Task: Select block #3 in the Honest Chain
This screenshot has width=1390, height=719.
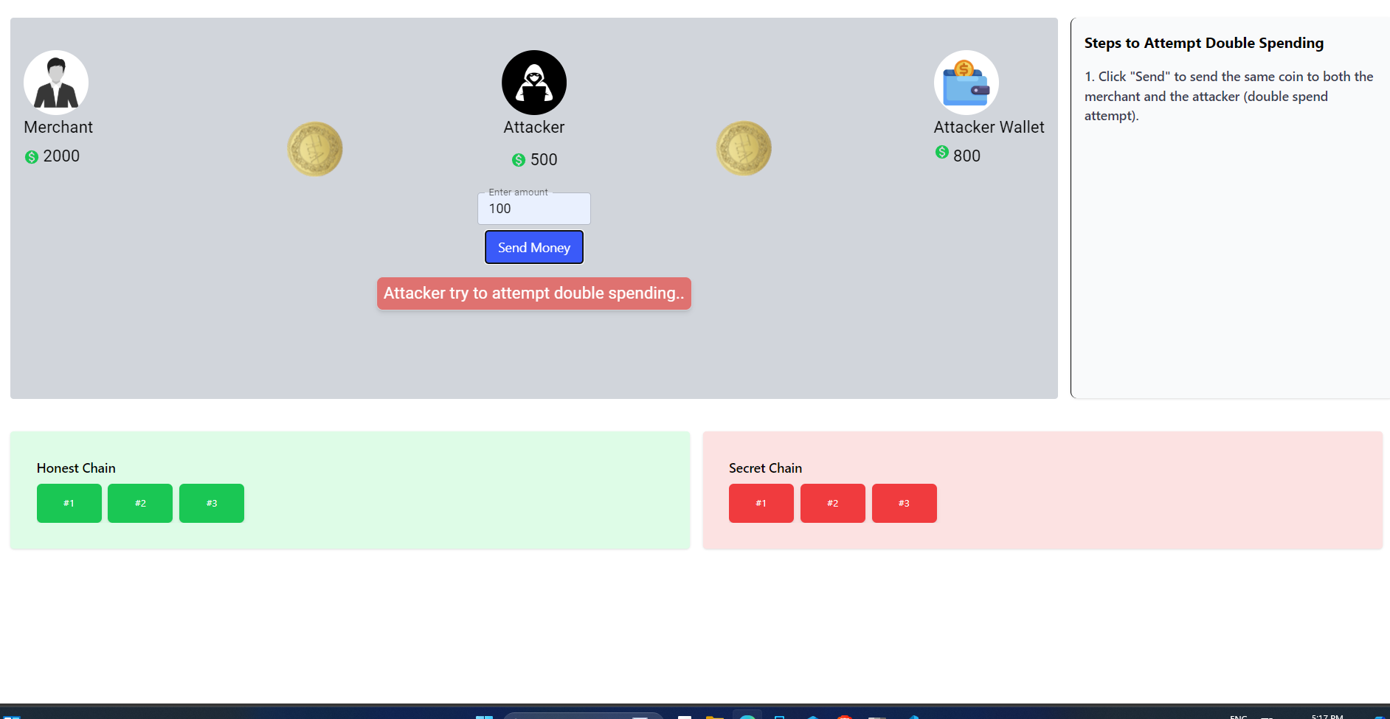Action: 212,504
